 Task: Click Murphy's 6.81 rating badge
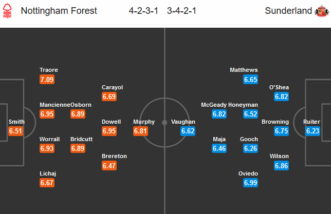(140, 131)
